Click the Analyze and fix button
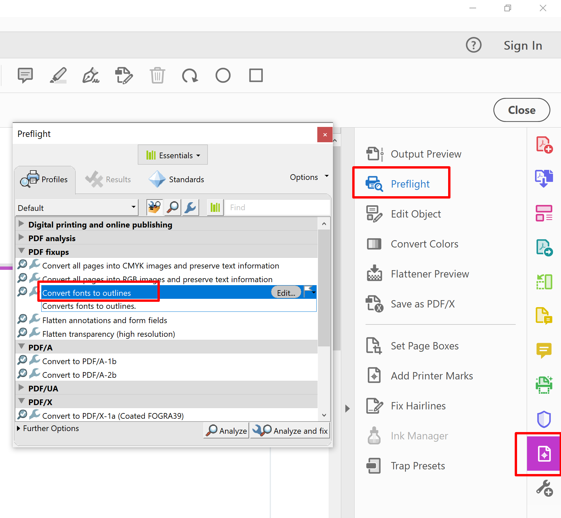This screenshot has width=561, height=518. 290,430
